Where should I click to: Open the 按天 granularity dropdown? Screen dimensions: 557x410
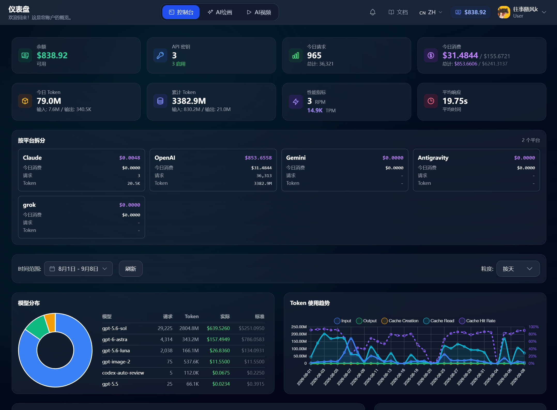(x=518, y=269)
